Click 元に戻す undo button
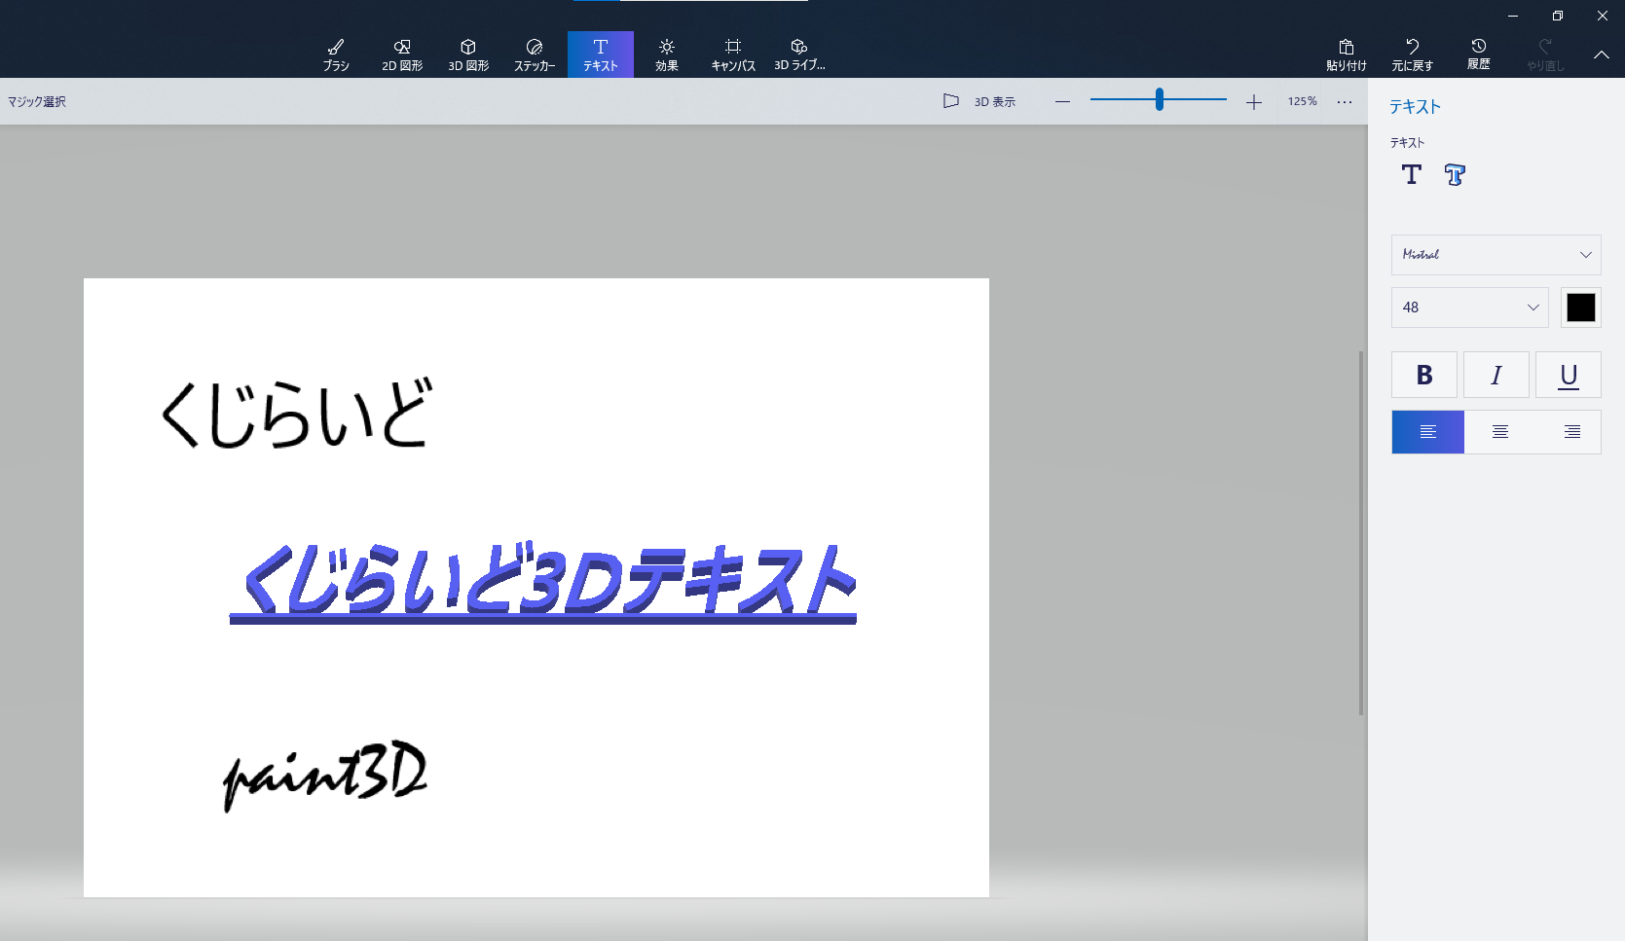The width and height of the screenshot is (1625, 941). coord(1413,54)
